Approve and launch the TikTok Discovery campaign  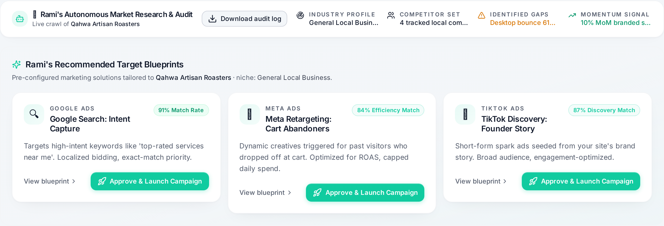pos(581,181)
